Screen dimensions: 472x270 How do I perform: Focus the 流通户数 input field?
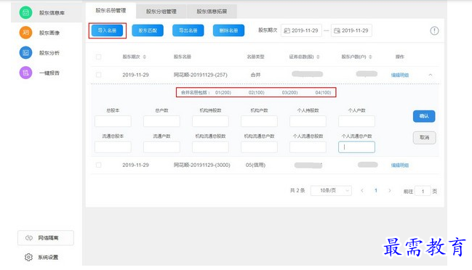pyautogui.click(x=161, y=147)
